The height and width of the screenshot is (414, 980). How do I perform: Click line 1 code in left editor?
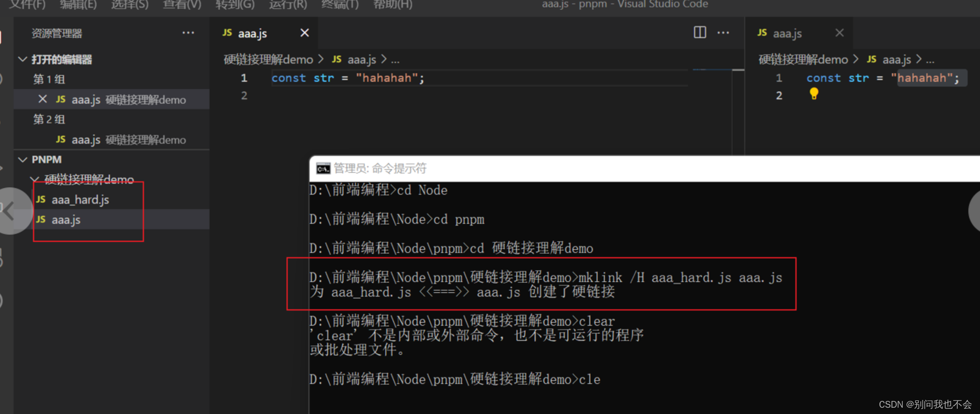coord(348,78)
